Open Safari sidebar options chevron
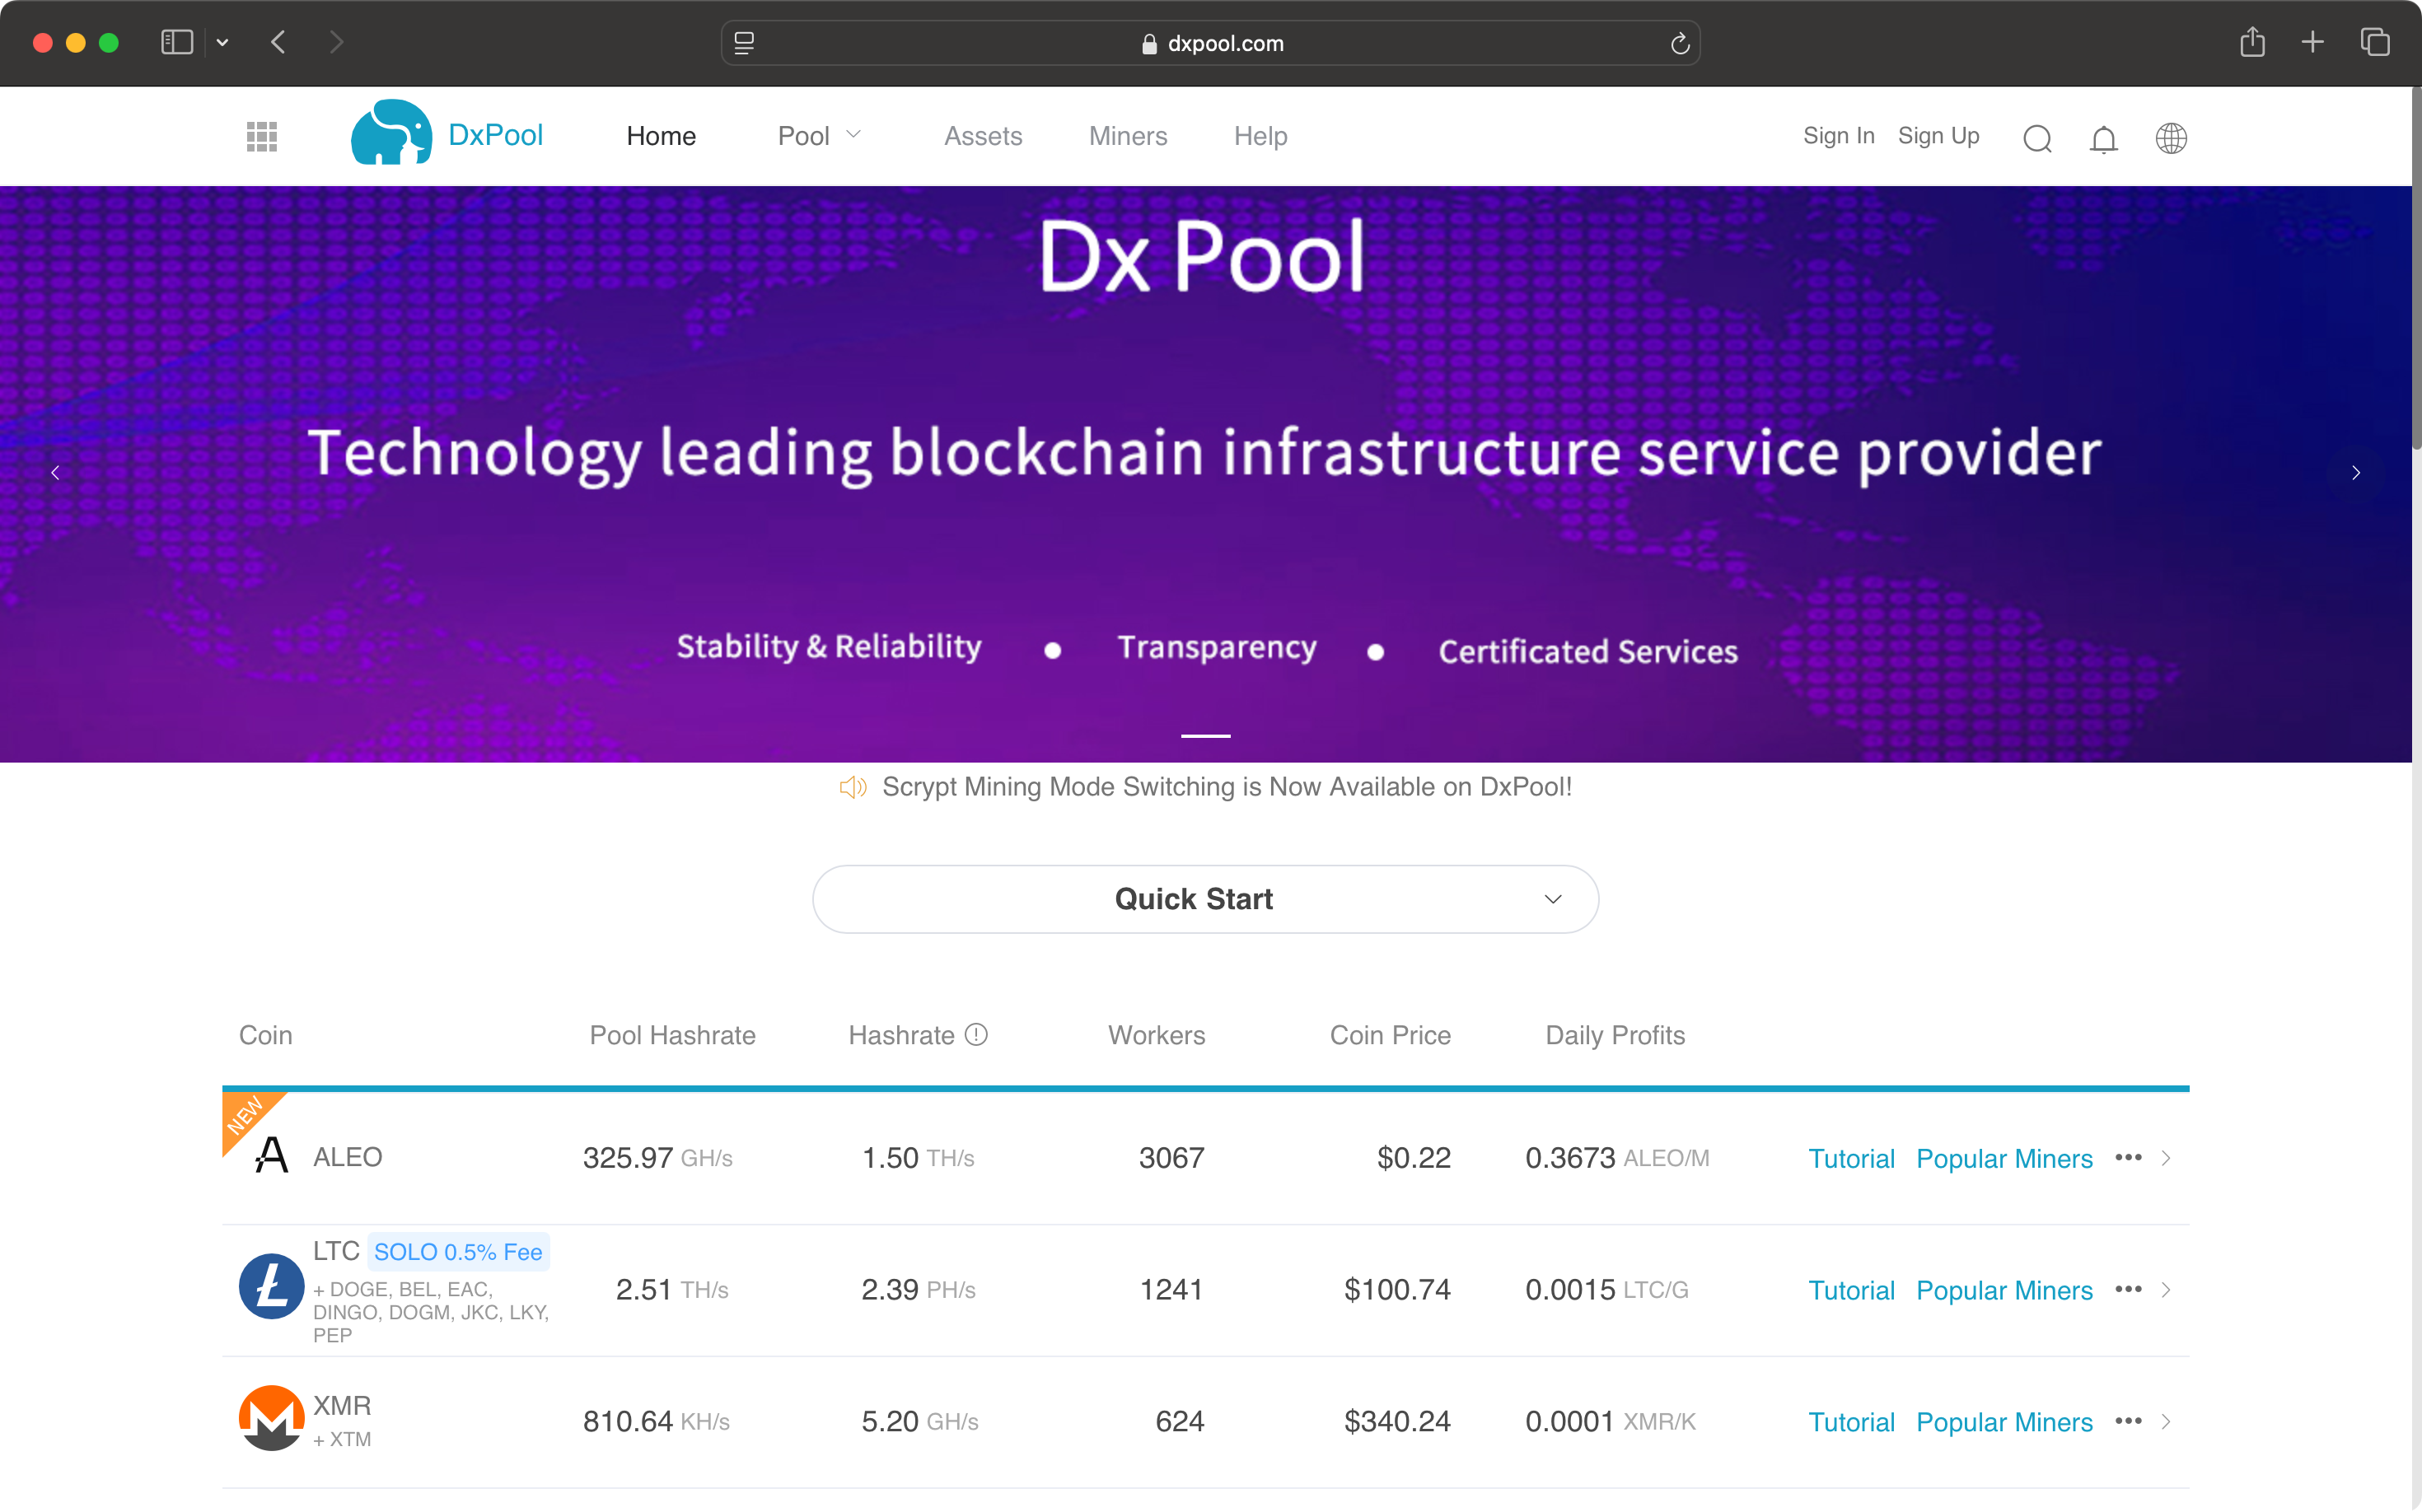 coord(222,42)
